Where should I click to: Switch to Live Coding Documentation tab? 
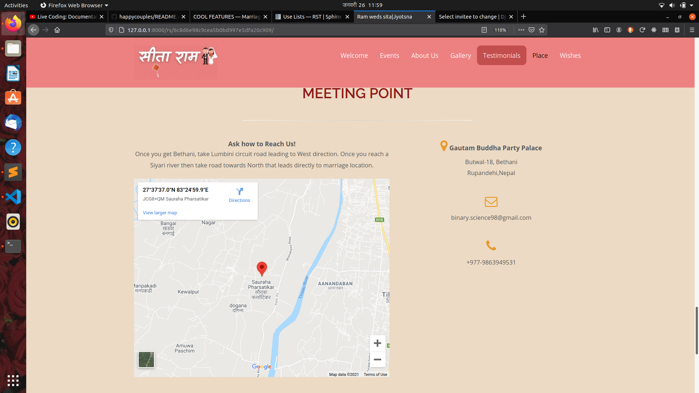pyautogui.click(x=67, y=17)
